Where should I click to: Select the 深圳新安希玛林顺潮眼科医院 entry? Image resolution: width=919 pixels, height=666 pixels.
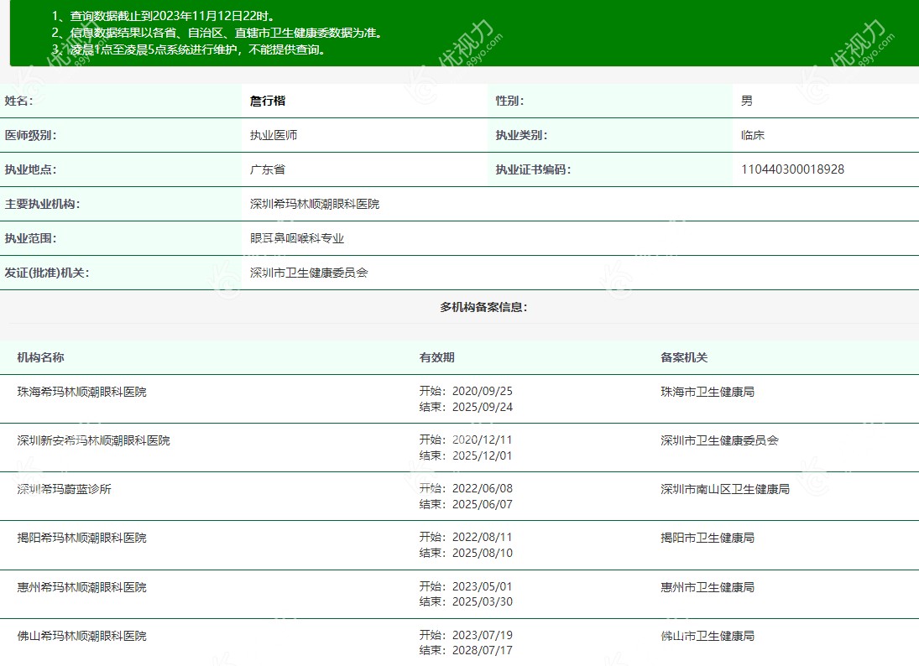pyautogui.click(x=93, y=440)
